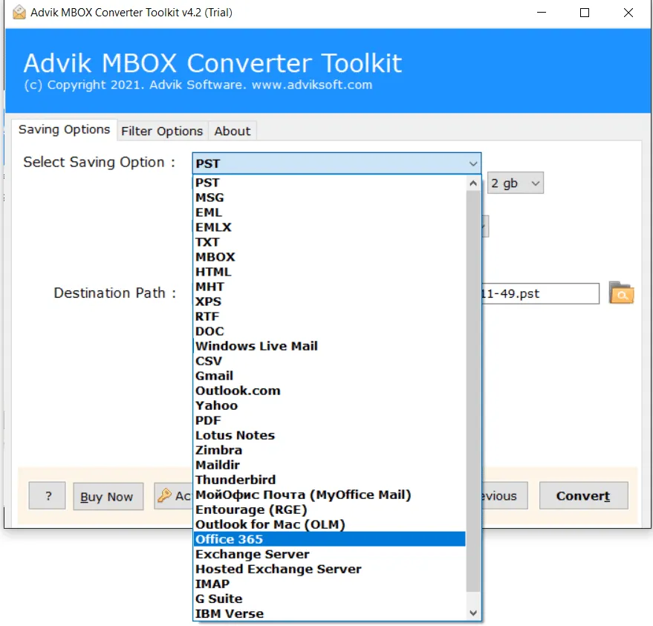Open the 2 gb split size dropdown
This screenshot has width=653, height=626.
515,183
